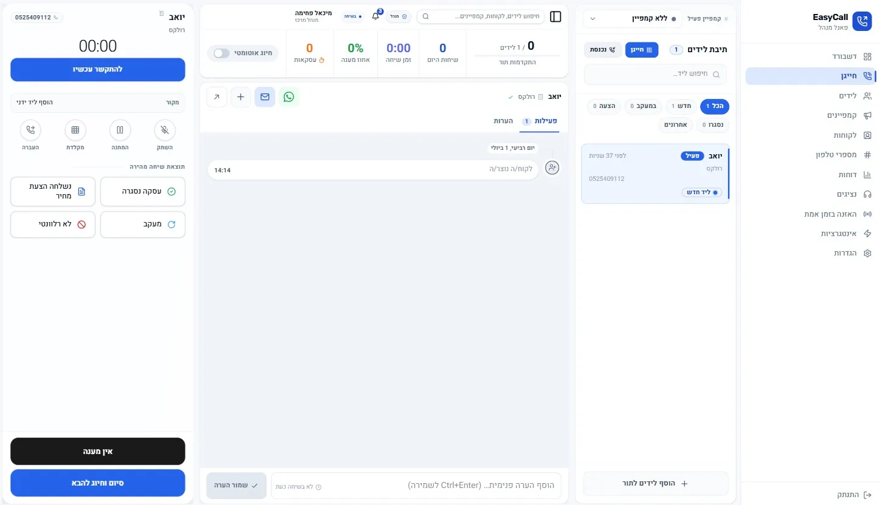This screenshot has width=880, height=505.
Task: Open lead in new window arrow icon
Action: click(x=217, y=97)
